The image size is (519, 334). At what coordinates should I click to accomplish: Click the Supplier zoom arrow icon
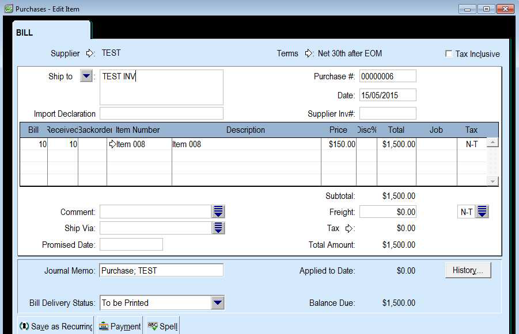pyautogui.click(x=90, y=53)
